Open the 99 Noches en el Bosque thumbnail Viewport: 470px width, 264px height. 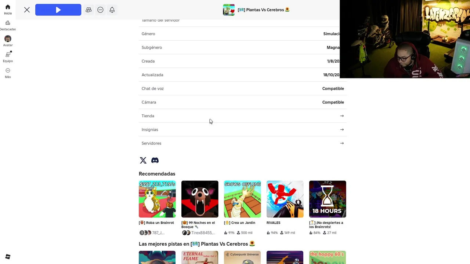point(200,199)
